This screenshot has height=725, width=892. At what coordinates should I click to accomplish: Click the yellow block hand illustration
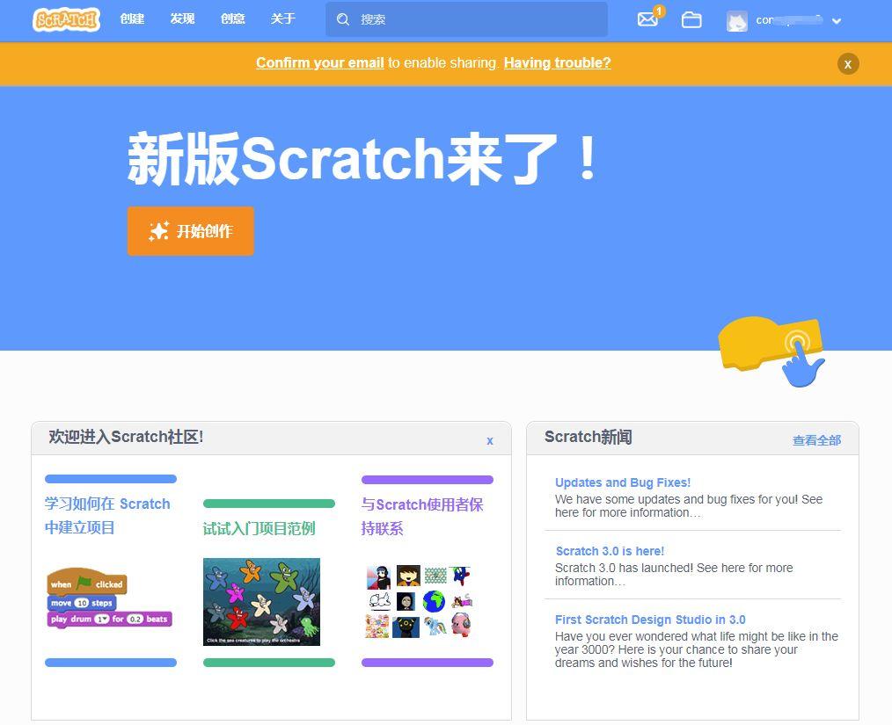(x=771, y=352)
